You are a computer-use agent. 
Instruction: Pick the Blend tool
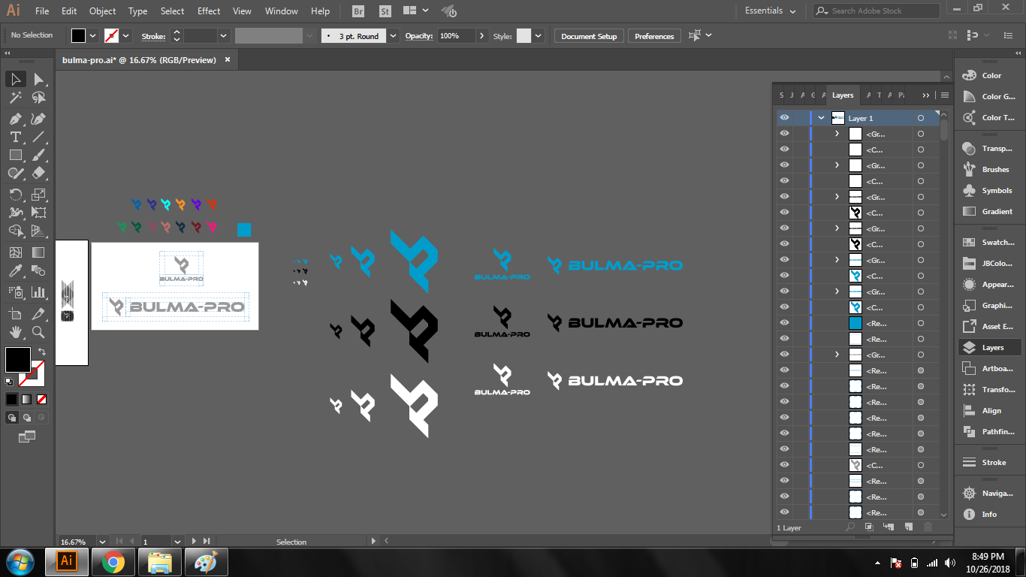(x=39, y=270)
